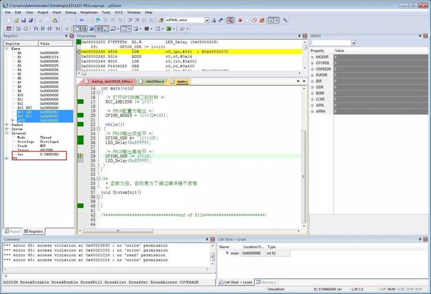Open the SVCS menu
431x294 pixels.
(x=119, y=12)
